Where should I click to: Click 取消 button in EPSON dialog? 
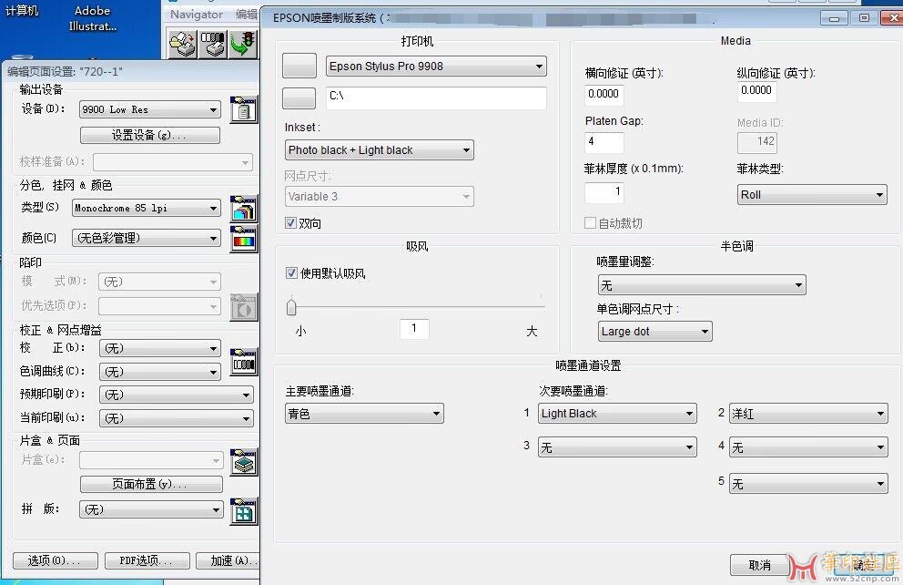click(x=759, y=565)
